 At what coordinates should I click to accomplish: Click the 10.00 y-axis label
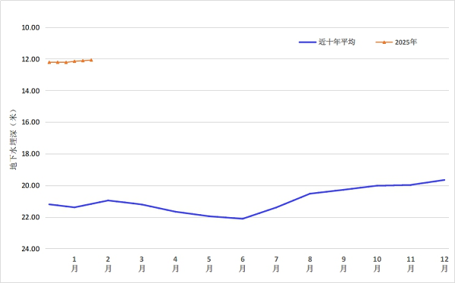click(x=30, y=28)
